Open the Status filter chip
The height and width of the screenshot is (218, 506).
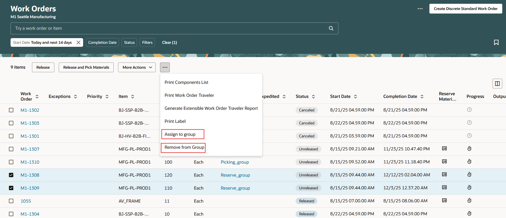(129, 42)
